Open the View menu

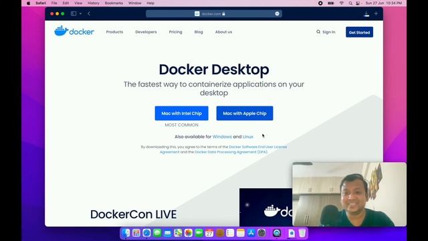coord(78,3)
